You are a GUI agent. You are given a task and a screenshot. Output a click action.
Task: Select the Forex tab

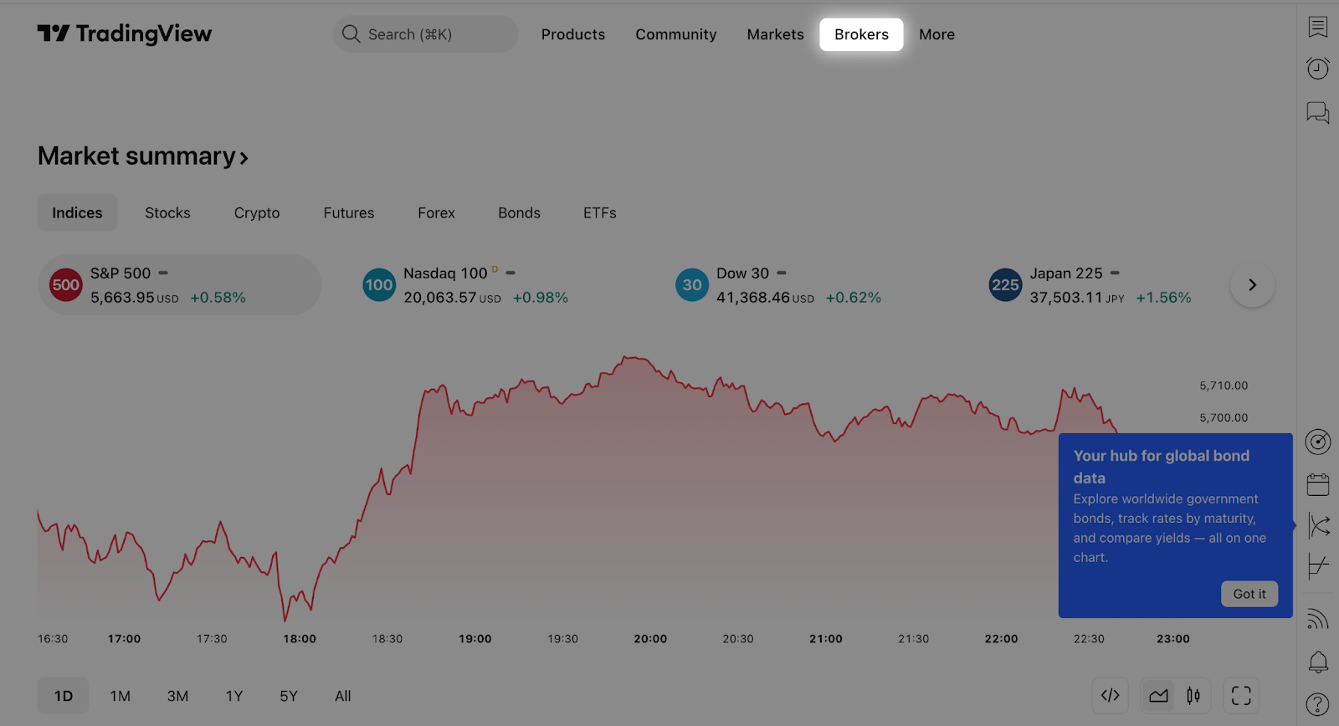(437, 212)
